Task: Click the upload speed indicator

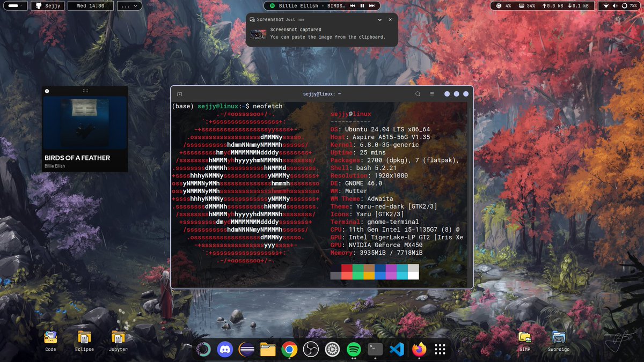Action: [552, 6]
